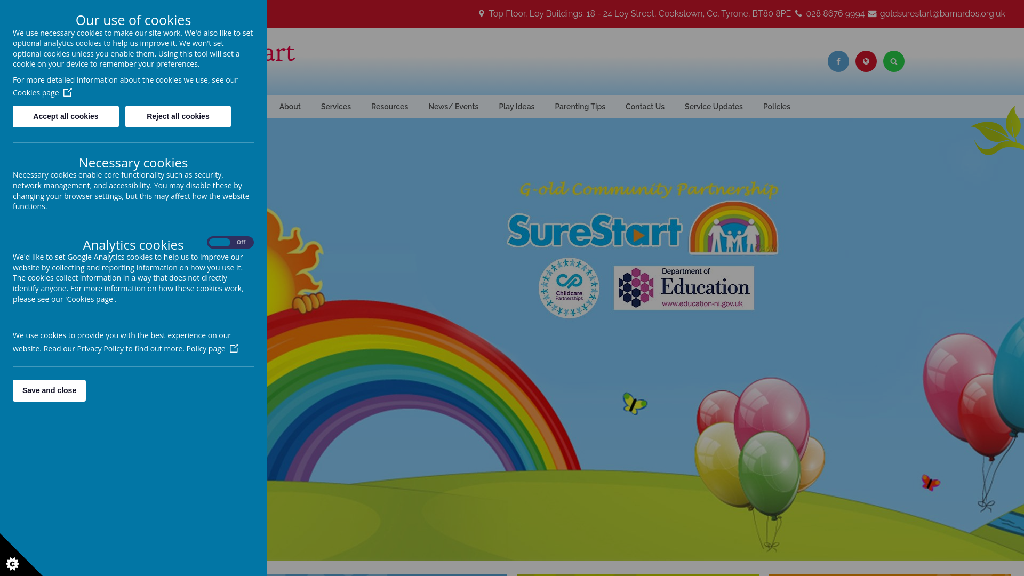Viewport: 1024px width, 576px height.
Task: Save and close the cookie panel
Action: point(49,390)
